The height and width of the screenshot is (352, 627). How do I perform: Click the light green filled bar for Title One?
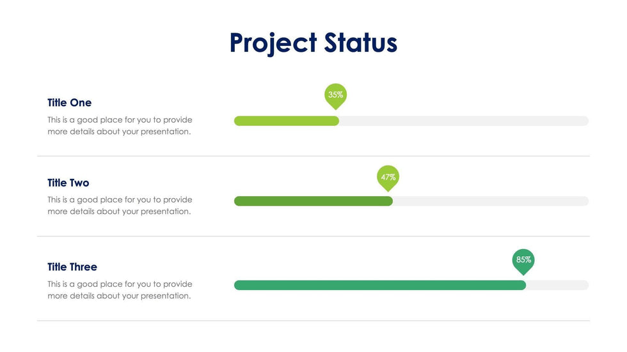[286, 121]
